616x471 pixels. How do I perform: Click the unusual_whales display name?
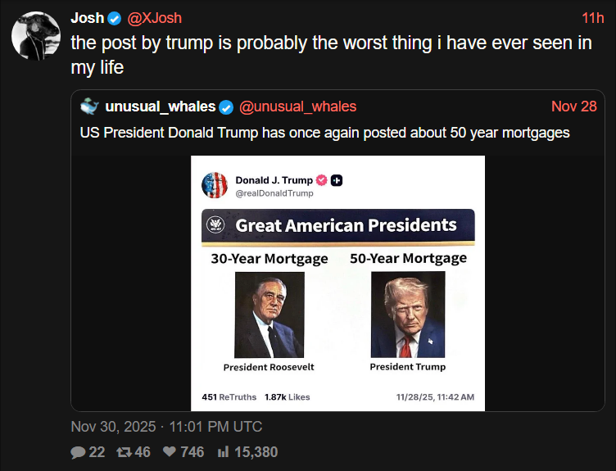point(161,107)
